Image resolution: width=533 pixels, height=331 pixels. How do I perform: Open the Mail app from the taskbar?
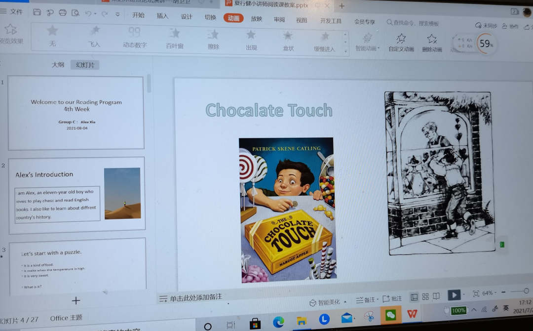point(347,318)
